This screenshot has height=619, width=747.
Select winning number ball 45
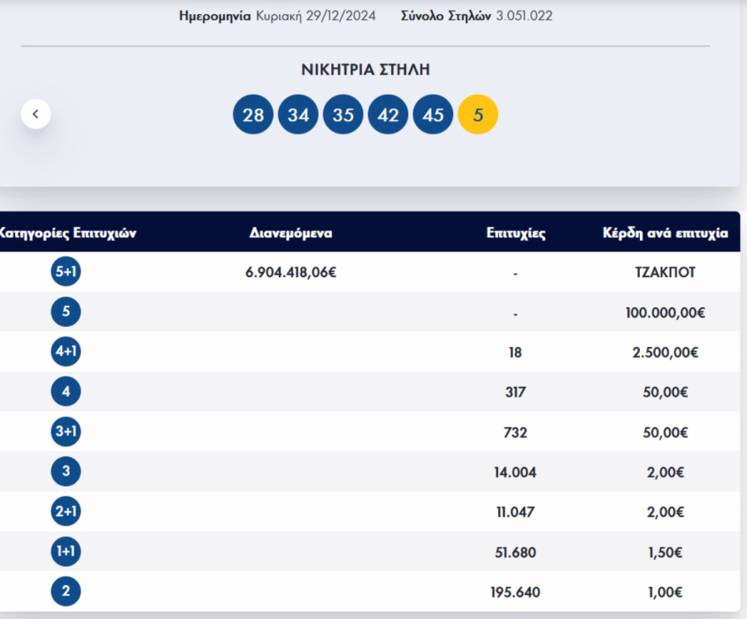[432, 115]
